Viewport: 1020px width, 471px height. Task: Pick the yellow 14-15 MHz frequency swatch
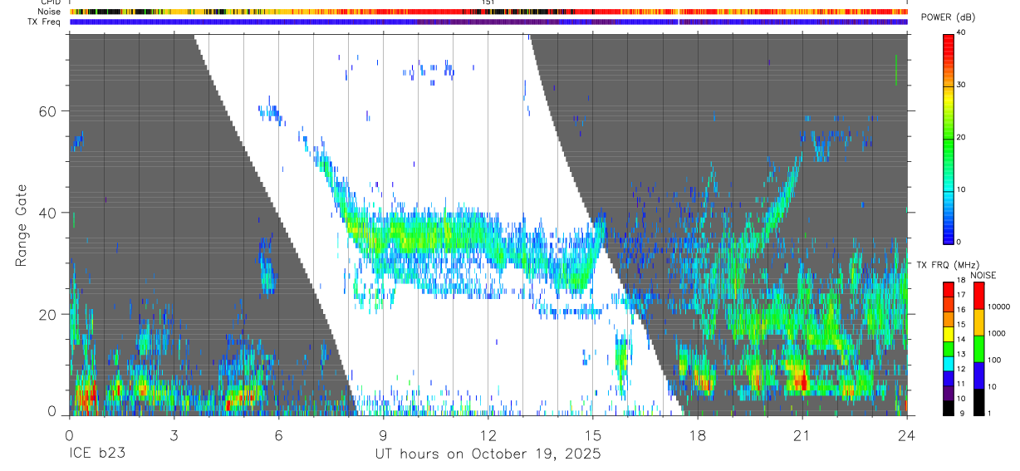click(x=948, y=334)
